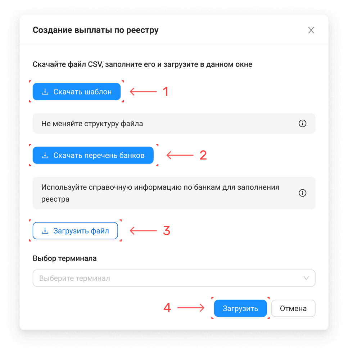
Task: Expand terminal list using the chevron arrow
Action: 306,278
